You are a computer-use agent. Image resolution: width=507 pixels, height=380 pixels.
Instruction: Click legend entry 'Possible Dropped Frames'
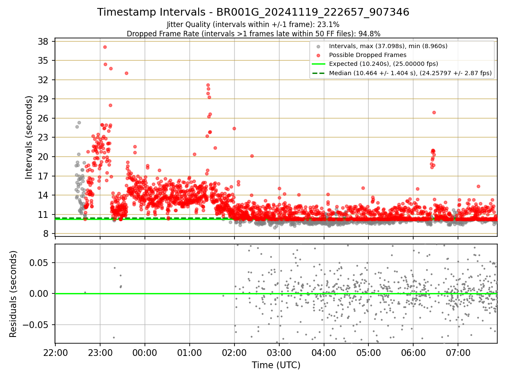click(368, 55)
